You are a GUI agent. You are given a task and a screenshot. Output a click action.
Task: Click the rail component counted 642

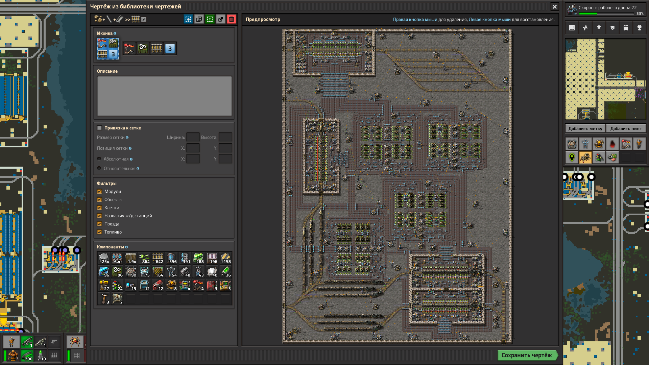coord(158,258)
